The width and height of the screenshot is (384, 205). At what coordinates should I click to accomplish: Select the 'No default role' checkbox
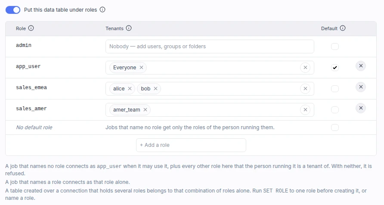(335, 127)
